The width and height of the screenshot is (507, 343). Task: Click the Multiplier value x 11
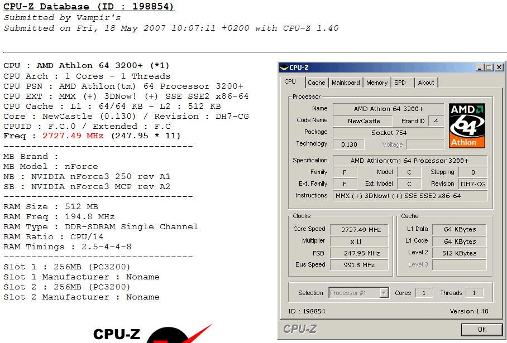(x=359, y=241)
